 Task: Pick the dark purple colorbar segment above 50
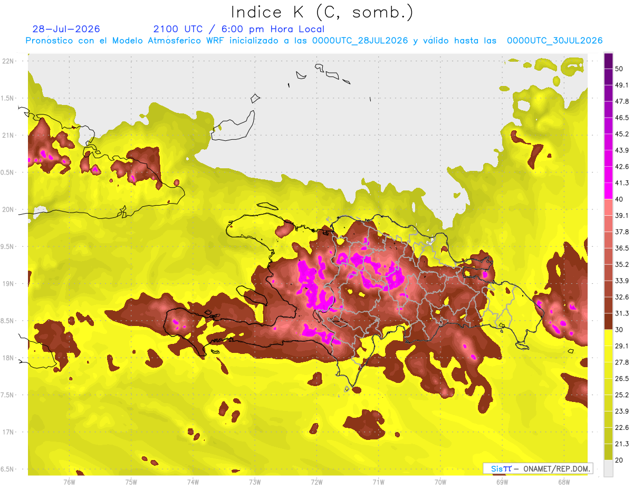pyautogui.click(x=608, y=61)
